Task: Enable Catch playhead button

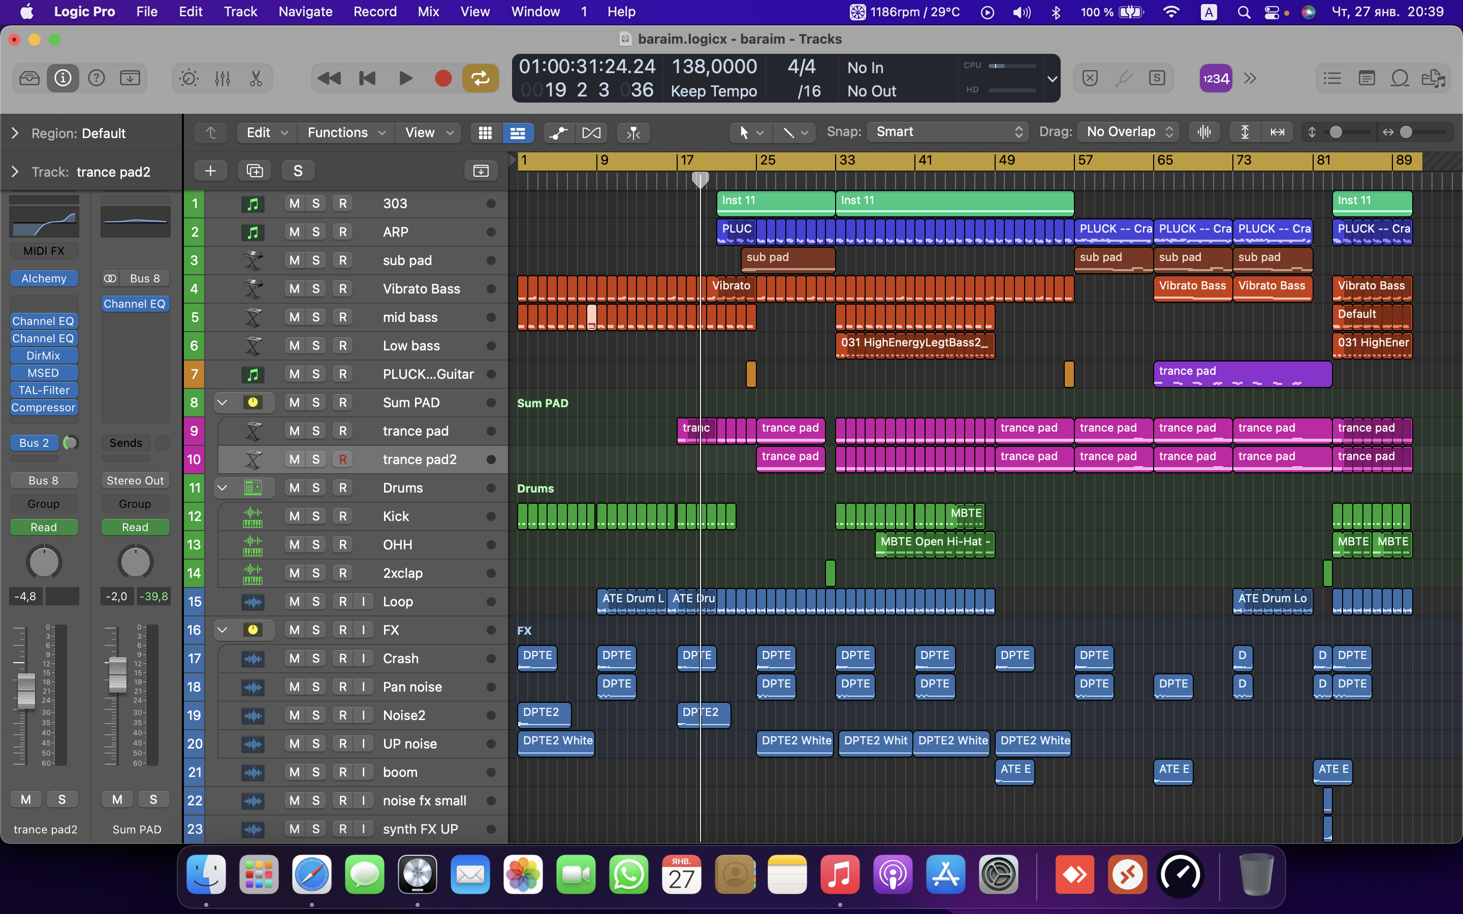Action: click(x=633, y=133)
